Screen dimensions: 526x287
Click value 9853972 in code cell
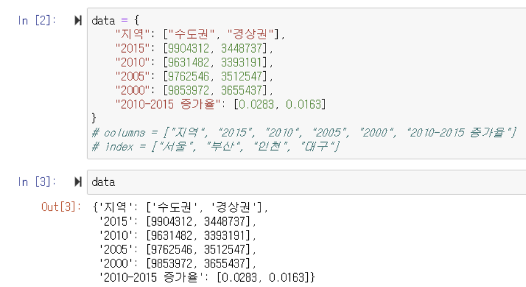(x=189, y=90)
